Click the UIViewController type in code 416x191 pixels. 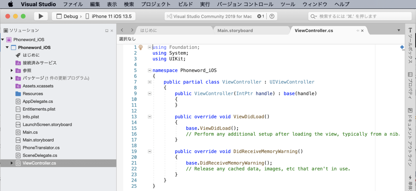pos(292,82)
